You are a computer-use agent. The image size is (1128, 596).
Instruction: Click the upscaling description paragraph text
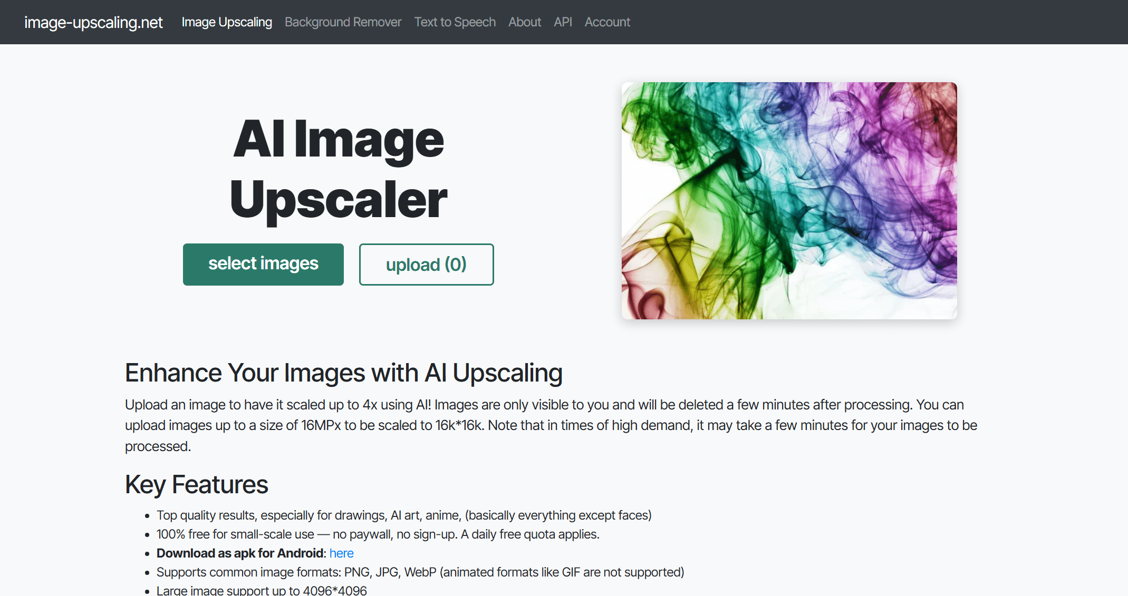(551, 425)
